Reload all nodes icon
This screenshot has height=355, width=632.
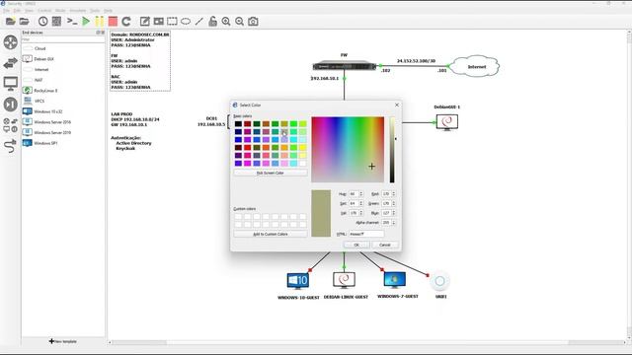[126, 22]
